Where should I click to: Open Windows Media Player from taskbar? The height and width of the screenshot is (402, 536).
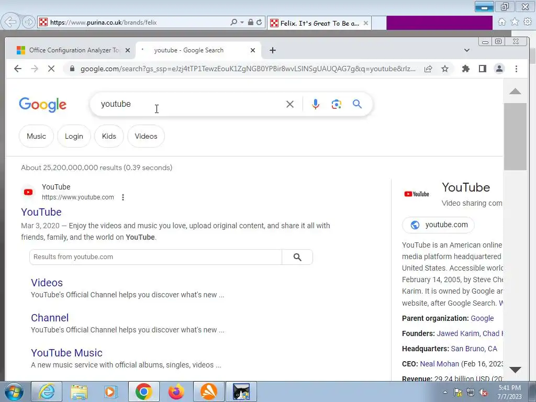pos(110,392)
